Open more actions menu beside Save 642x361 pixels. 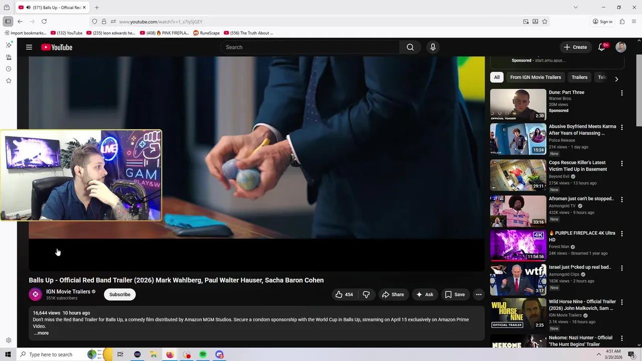tap(478, 294)
